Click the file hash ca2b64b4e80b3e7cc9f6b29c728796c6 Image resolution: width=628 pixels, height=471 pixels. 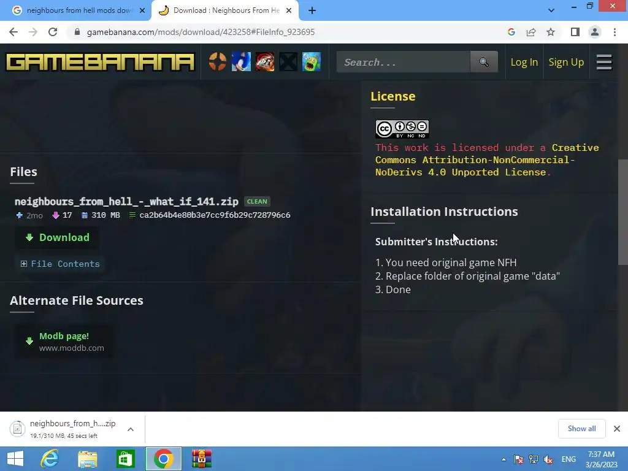215,215
